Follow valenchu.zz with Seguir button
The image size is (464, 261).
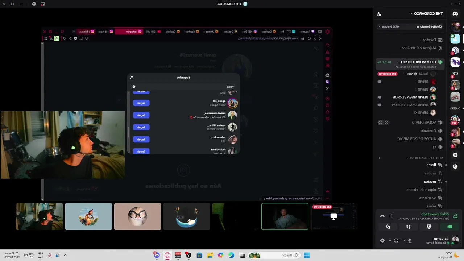(x=141, y=139)
